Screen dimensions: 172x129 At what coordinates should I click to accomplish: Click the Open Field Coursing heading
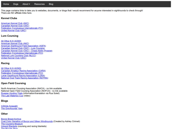point(13,83)
